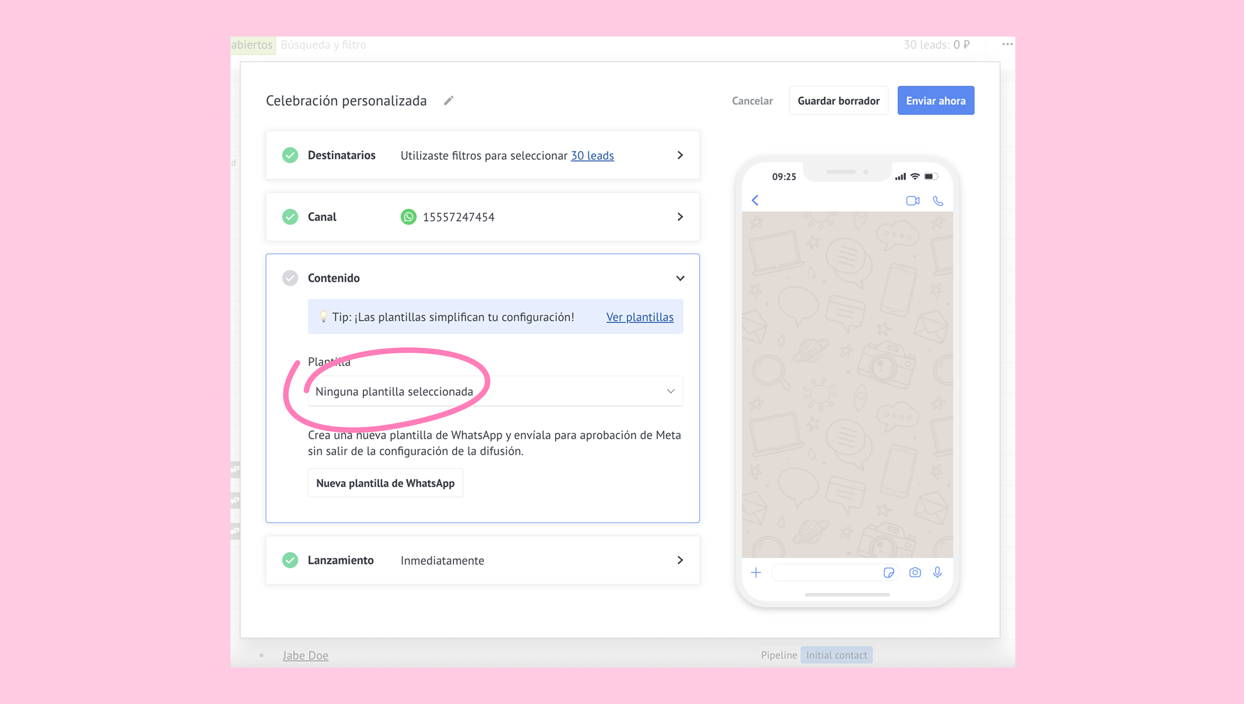Viewport: 1244px width, 704px height.
Task: Tap the camera icon in phone preview
Action: tap(915, 572)
